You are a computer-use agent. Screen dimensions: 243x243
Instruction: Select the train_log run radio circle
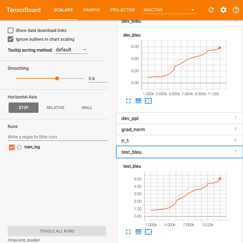(19, 147)
